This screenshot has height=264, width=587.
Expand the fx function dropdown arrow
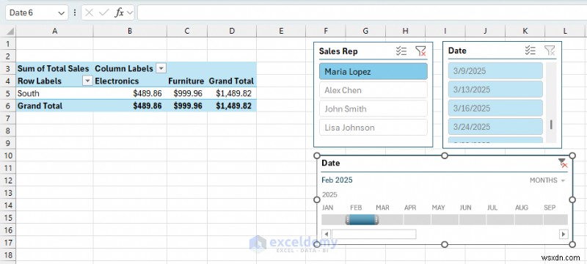(x=130, y=12)
